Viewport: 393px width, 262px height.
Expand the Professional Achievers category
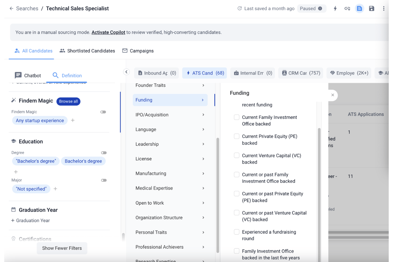(x=170, y=247)
